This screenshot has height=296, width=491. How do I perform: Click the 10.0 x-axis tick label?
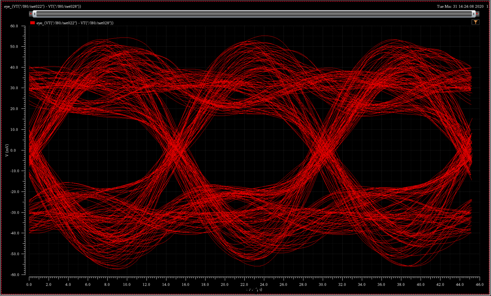127,284
